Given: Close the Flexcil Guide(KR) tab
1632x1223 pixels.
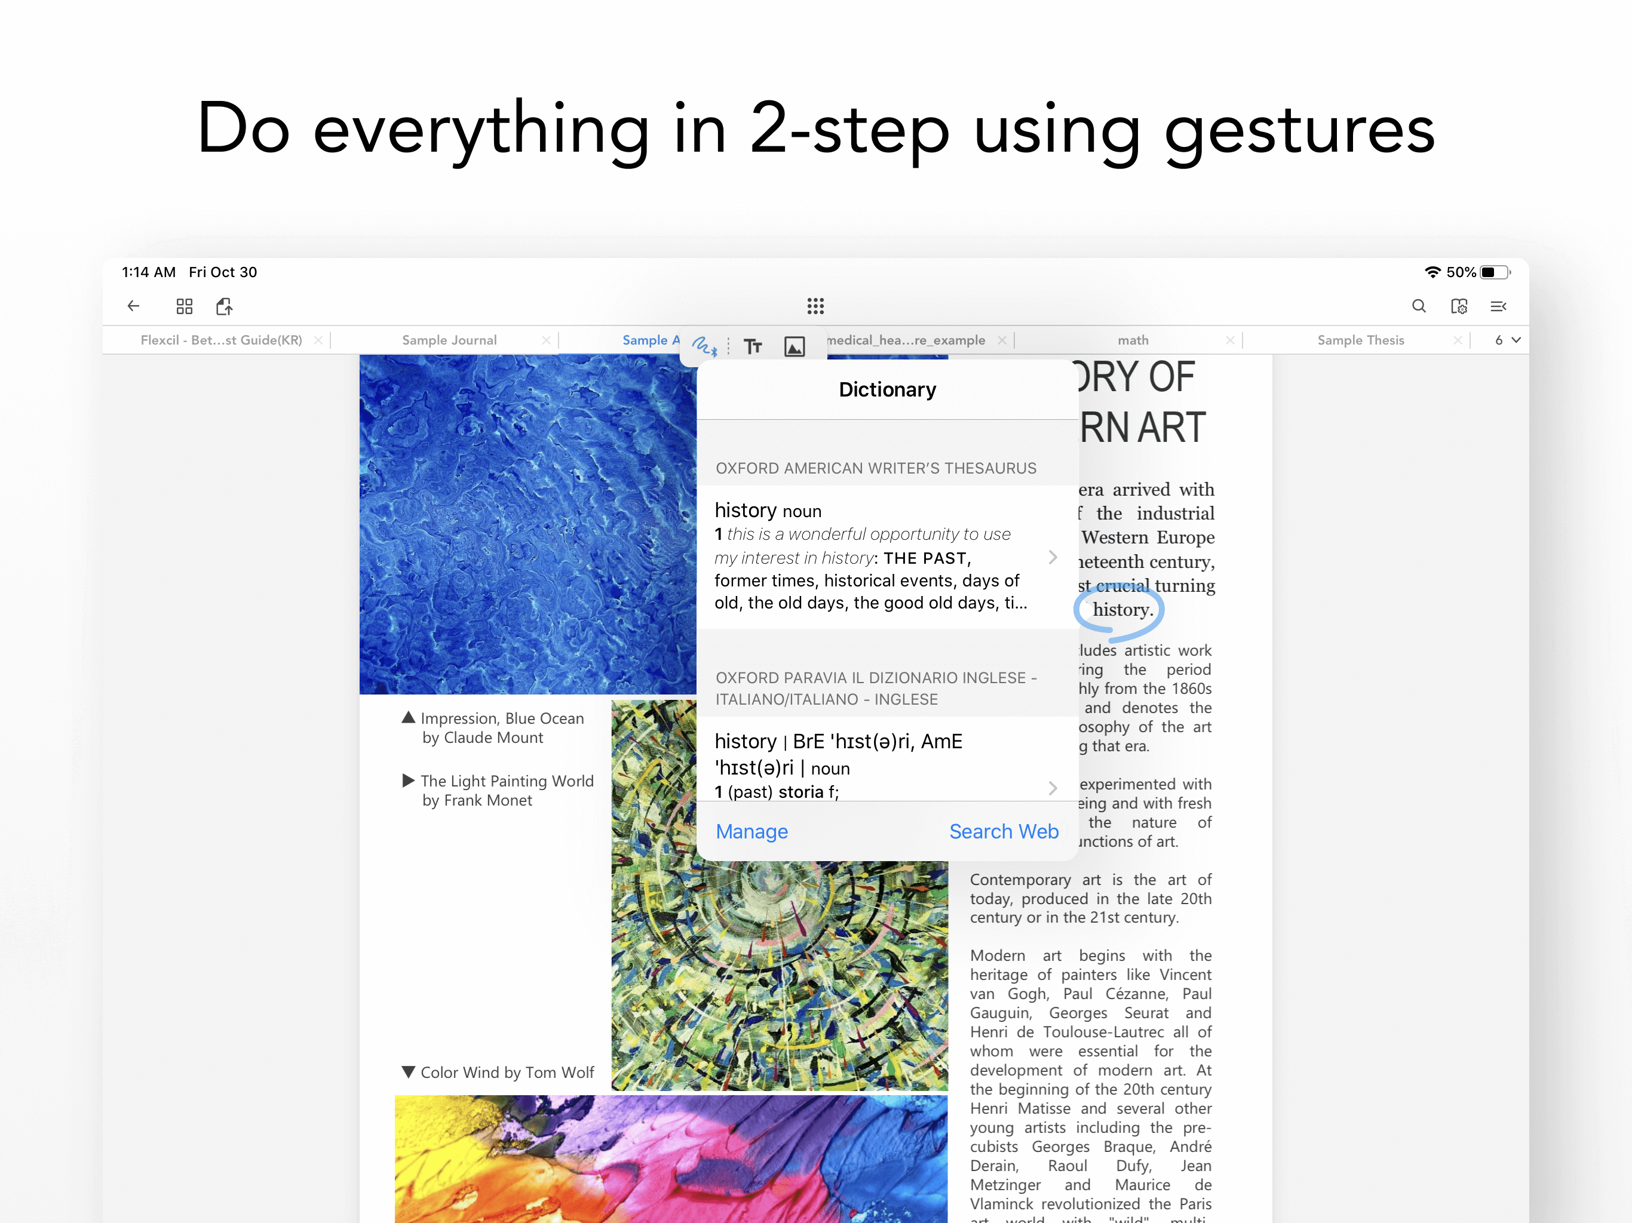Looking at the screenshot, I should tap(318, 340).
